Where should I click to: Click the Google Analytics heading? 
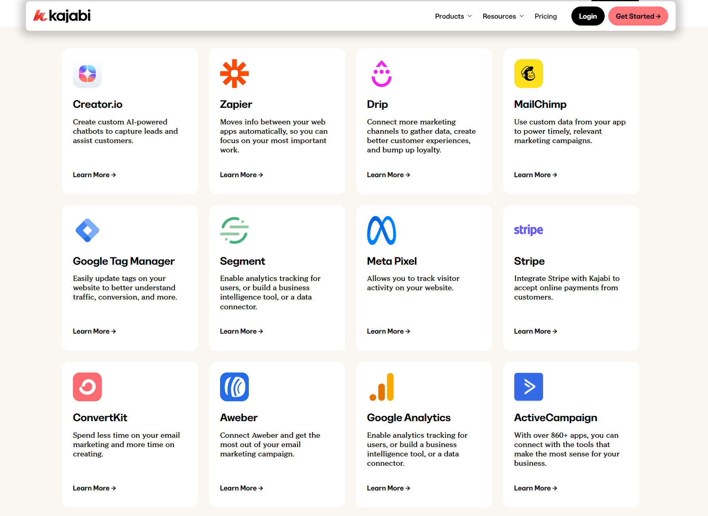pos(409,418)
